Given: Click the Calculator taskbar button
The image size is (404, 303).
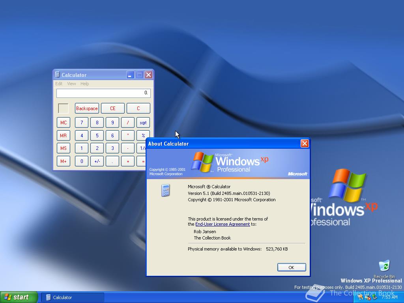Looking at the screenshot, I should (73, 297).
